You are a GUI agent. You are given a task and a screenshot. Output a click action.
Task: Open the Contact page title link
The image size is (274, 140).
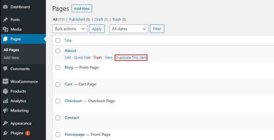[x=72, y=118]
